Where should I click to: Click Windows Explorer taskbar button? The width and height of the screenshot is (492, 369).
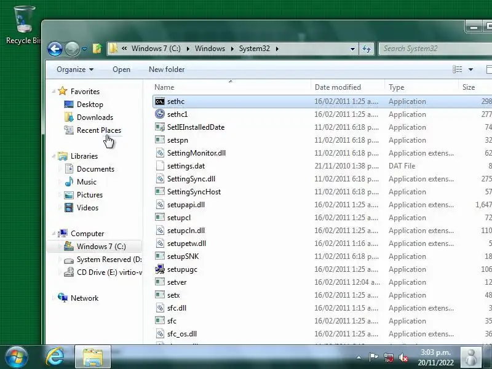click(x=93, y=357)
